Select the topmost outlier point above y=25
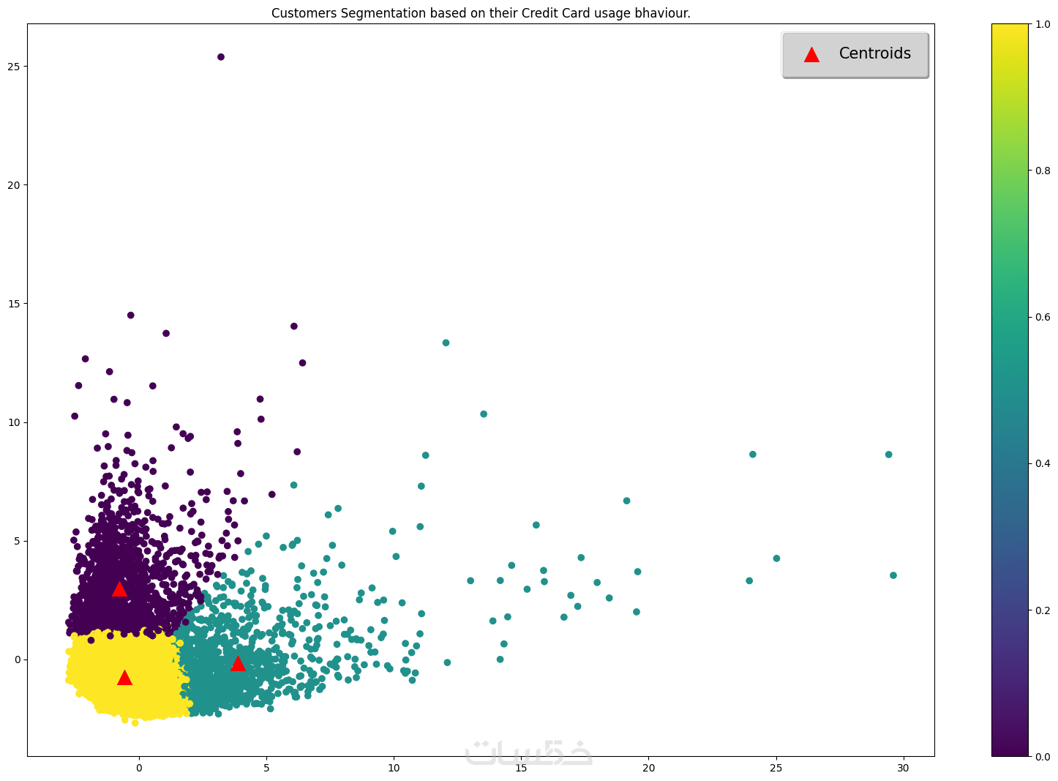This screenshot has height=781, width=1058. (x=221, y=57)
